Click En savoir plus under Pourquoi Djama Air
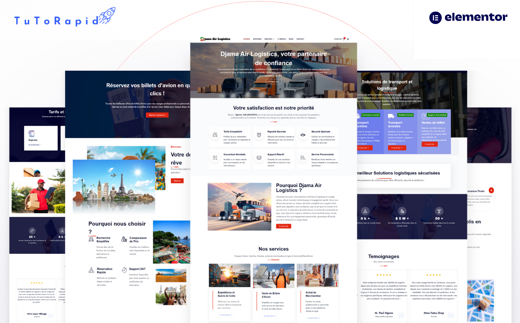520x323 pixels. (284, 226)
